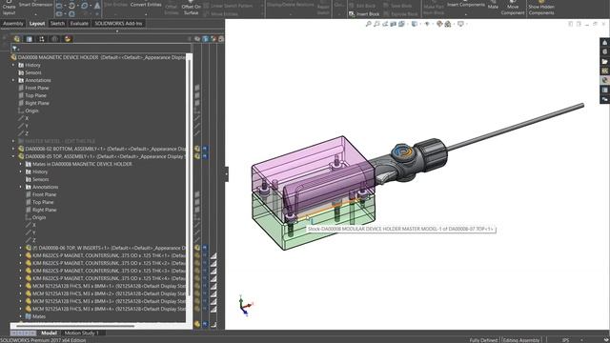Open the ConfigurationManager tab icon
This screenshot has height=343, width=610.
(42, 39)
